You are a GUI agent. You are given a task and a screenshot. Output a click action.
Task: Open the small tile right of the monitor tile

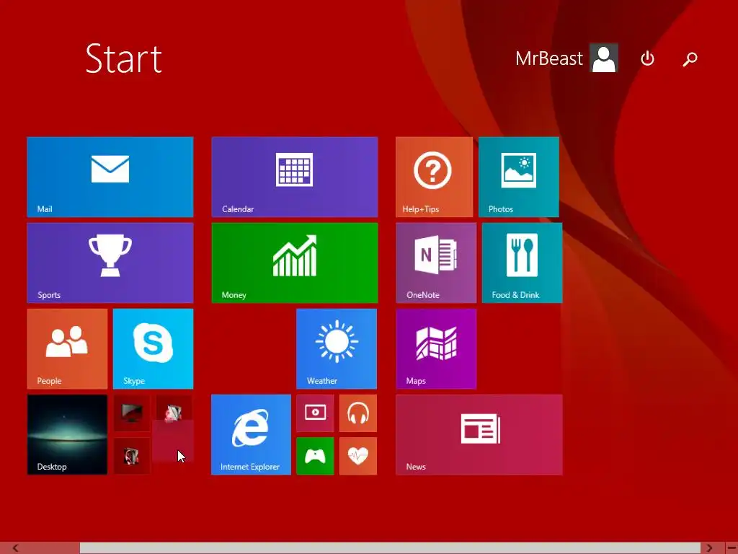click(174, 412)
